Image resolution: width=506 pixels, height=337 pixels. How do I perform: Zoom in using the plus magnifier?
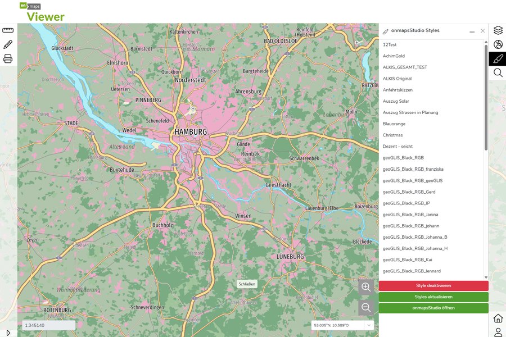(x=366, y=286)
